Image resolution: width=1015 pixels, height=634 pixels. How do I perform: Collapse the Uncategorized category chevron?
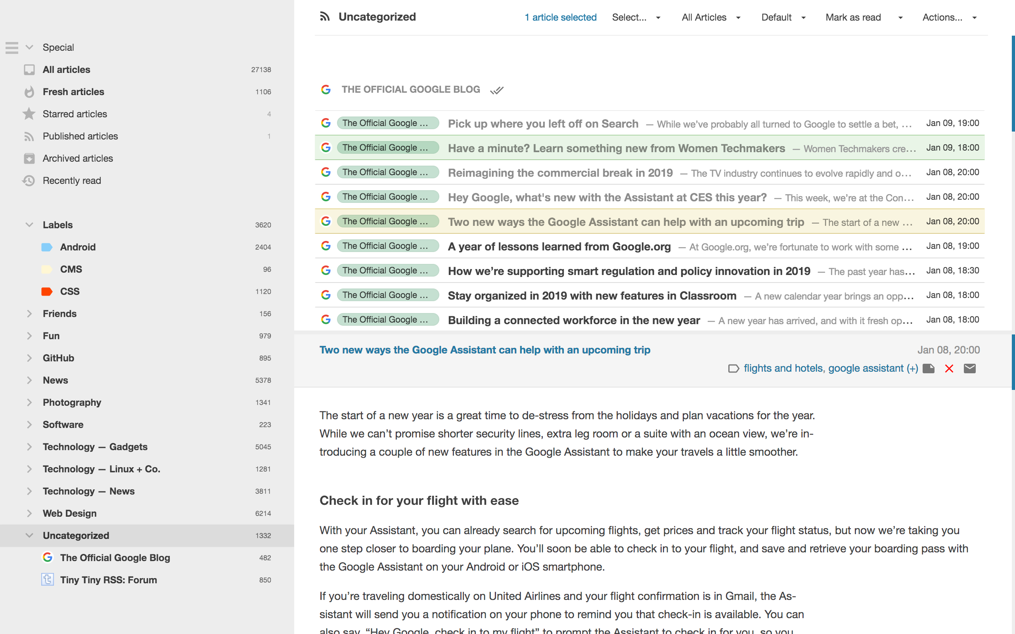(29, 535)
